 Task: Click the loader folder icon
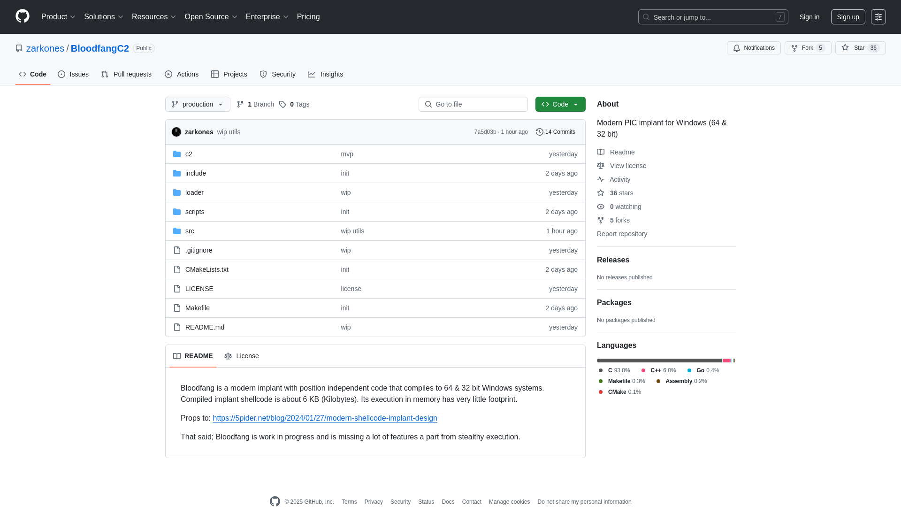tap(177, 192)
